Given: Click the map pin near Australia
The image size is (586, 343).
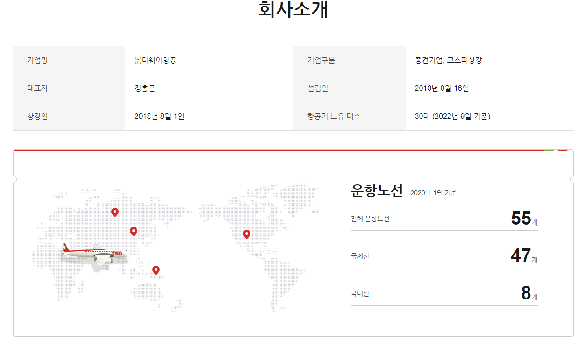Looking at the screenshot, I should pos(156,270).
